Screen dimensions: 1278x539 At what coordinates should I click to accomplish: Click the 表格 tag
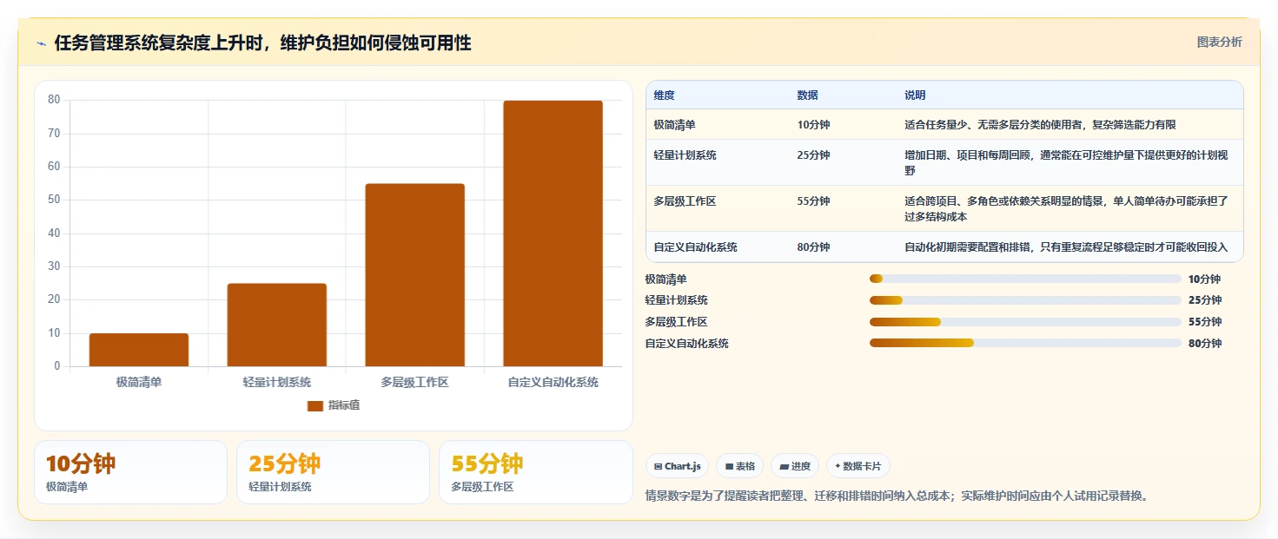tap(740, 466)
